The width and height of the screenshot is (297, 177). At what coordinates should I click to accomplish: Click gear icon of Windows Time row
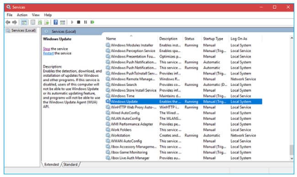[108, 96]
